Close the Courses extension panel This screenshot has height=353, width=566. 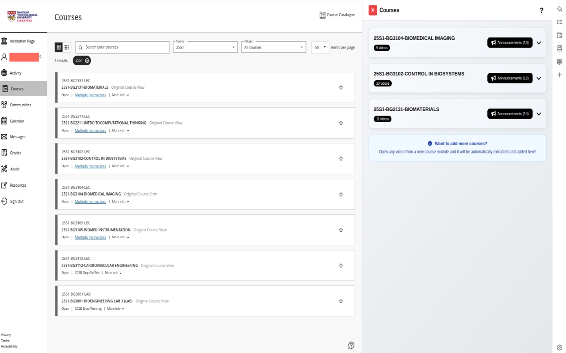tap(373, 10)
